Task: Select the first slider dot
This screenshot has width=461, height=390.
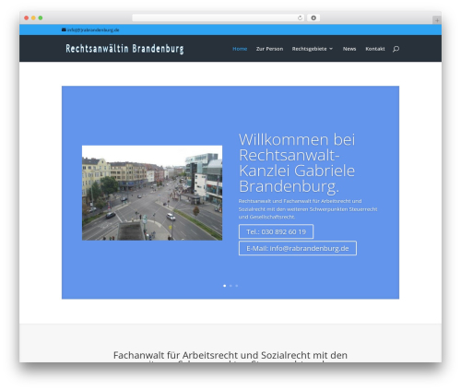Action: click(225, 286)
